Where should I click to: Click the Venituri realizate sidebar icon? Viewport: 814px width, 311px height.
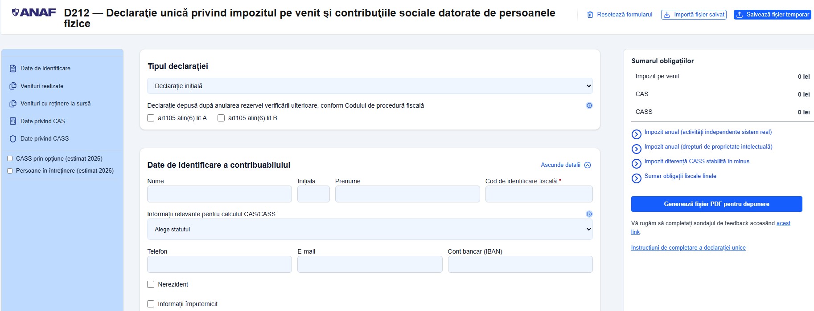[12, 86]
